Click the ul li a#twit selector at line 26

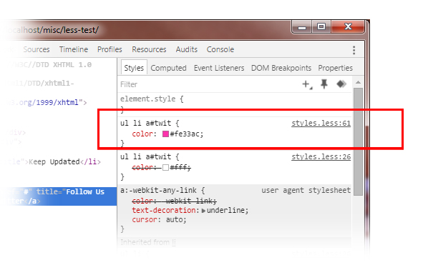pos(146,157)
